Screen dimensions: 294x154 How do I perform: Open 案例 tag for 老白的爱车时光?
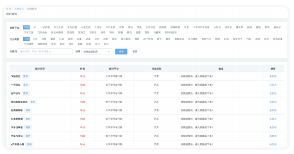pyautogui.click(x=33, y=102)
